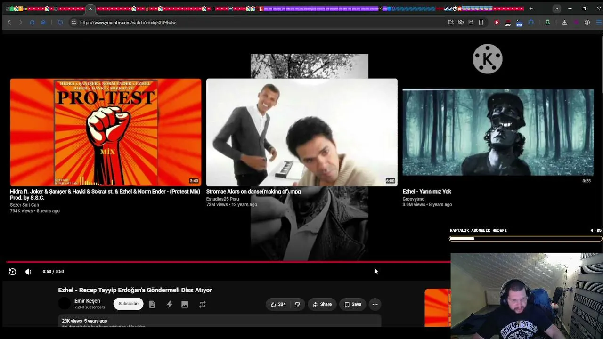
Task: Open the blue puzzle extensions icon
Action: (x=531, y=22)
